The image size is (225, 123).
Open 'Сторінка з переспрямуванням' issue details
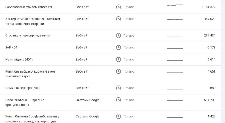28,36
